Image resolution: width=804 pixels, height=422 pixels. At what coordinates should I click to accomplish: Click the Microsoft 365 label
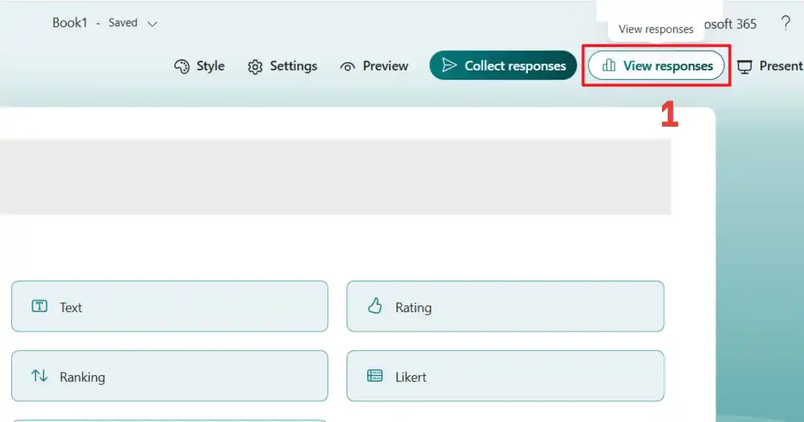(728, 24)
